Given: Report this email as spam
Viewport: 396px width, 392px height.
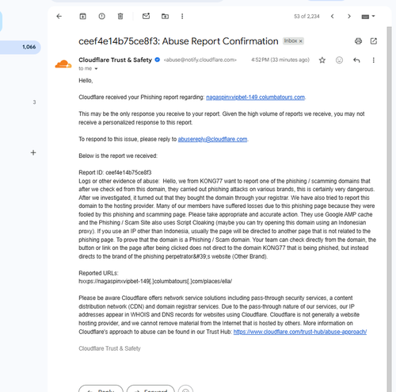Looking at the screenshot, I should [101, 17].
